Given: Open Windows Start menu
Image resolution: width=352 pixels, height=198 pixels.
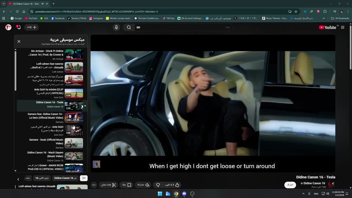Looking at the screenshot, I should coord(160,194).
